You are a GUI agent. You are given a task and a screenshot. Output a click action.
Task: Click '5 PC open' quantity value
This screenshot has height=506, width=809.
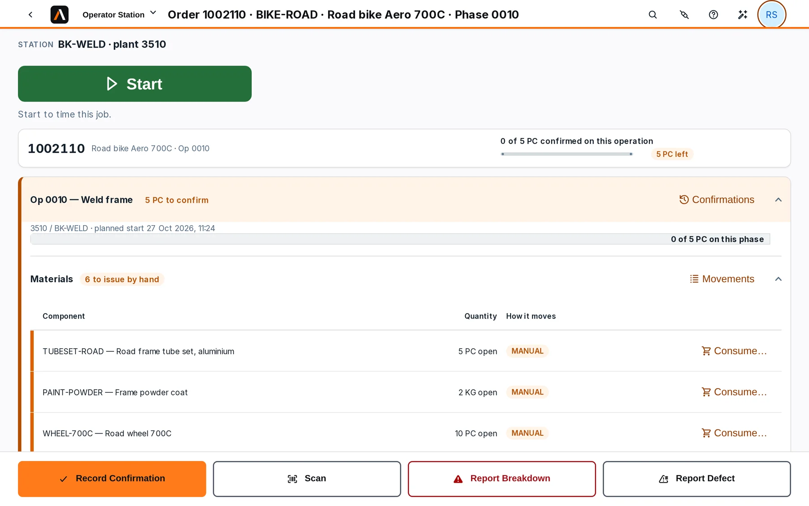(478, 351)
